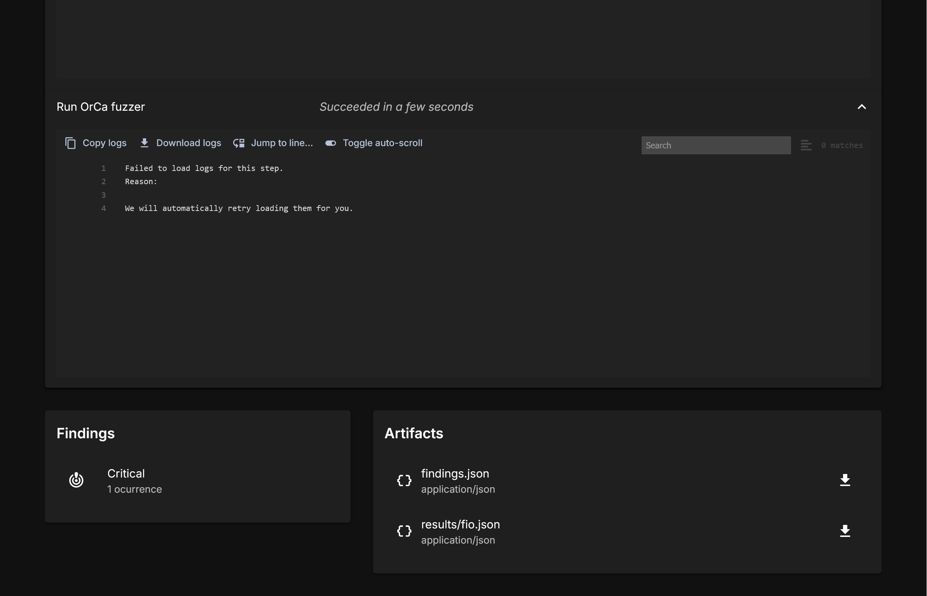Download the findings.json artifact
The width and height of the screenshot is (927, 596).
coord(845,480)
